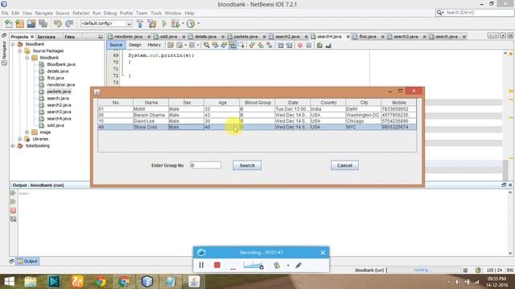
Task: Click the New Project toolbar icon
Action: point(19,23)
